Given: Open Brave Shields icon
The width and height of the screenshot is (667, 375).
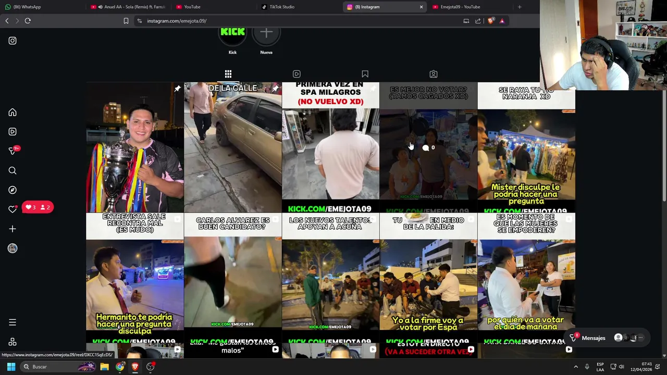Looking at the screenshot, I should [x=490, y=21].
